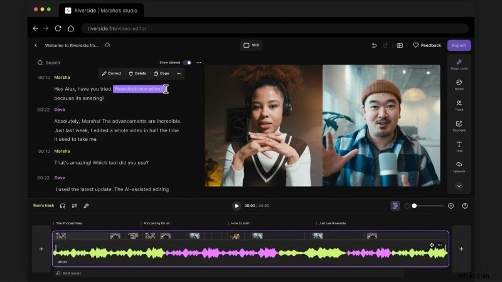
Task: Open track audio settings sliders icon
Action: point(75,206)
